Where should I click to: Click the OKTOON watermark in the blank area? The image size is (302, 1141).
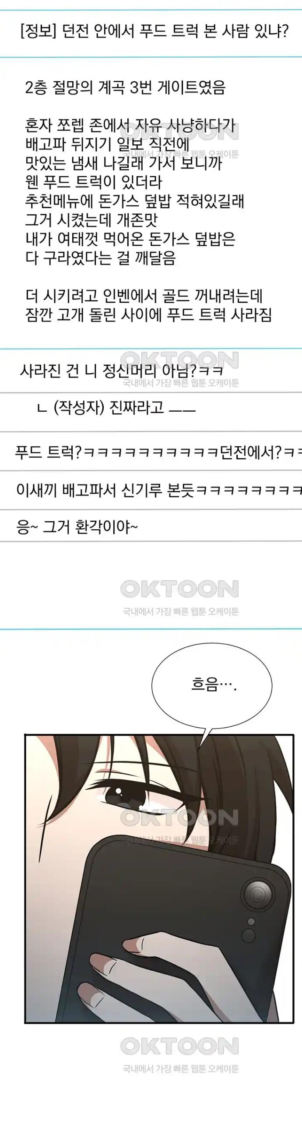pyautogui.click(x=179, y=589)
